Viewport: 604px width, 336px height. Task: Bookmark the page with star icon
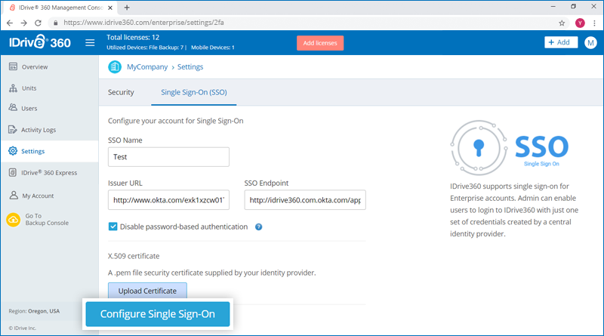point(562,23)
